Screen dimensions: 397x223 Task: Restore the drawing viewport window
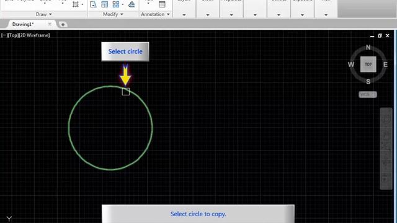coord(380,36)
